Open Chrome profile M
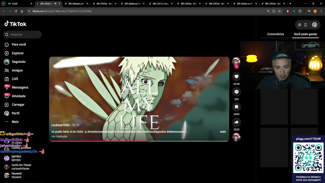 (315, 11)
